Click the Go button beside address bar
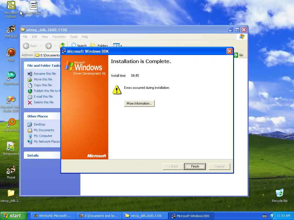This screenshot has width=294, height=220. coord(239,55)
